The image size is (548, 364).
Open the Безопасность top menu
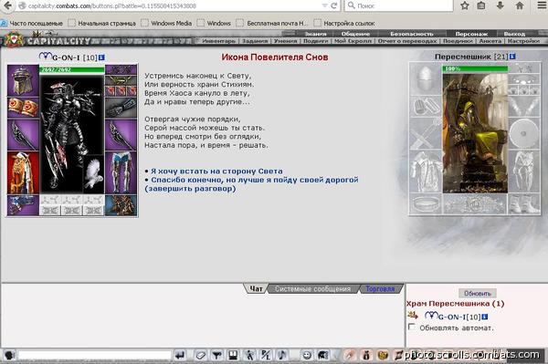pyautogui.click(x=412, y=34)
